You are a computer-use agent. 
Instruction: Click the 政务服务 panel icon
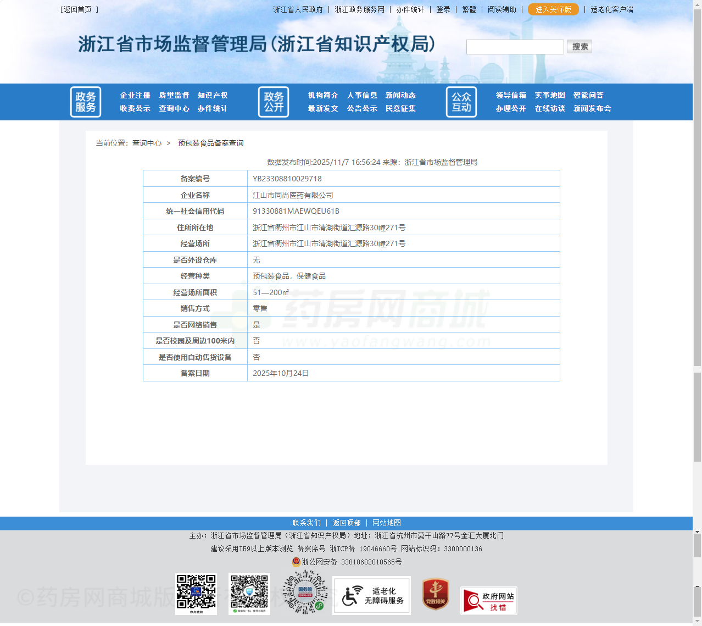point(85,102)
